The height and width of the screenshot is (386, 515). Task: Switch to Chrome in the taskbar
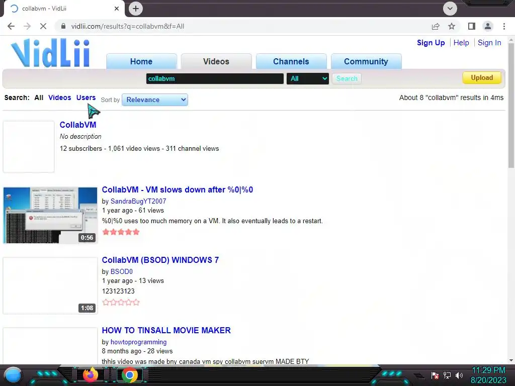[129, 375]
